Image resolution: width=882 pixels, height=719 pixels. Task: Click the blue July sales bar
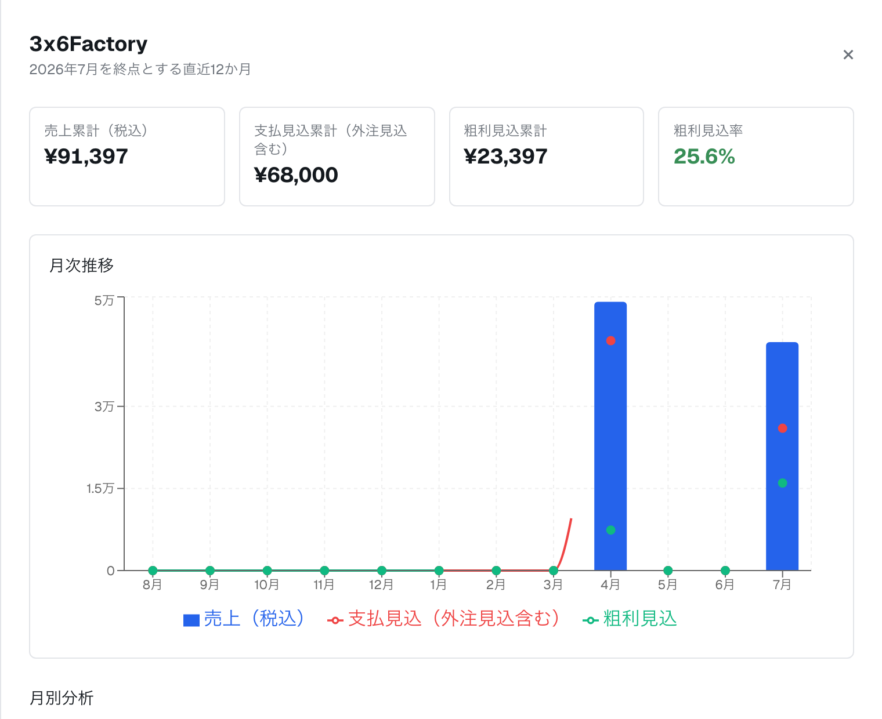pyautogui.click(x=782, y=456)
